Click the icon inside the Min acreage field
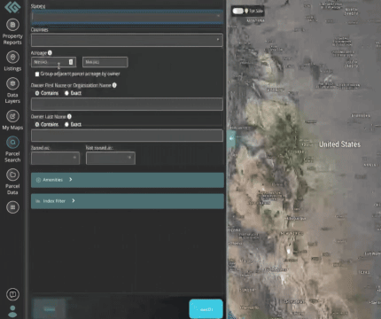Image resolution: width=381 pixels, height=319 pixels. [x=71, y=62]
